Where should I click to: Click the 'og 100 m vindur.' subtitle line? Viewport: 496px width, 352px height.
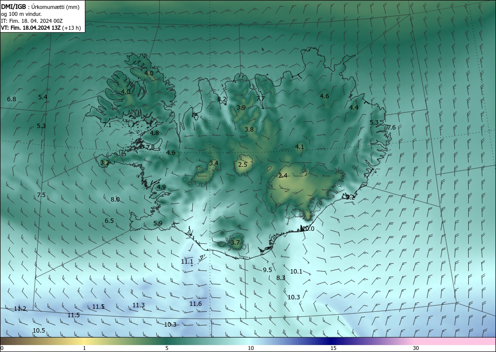tap(21, 14)
